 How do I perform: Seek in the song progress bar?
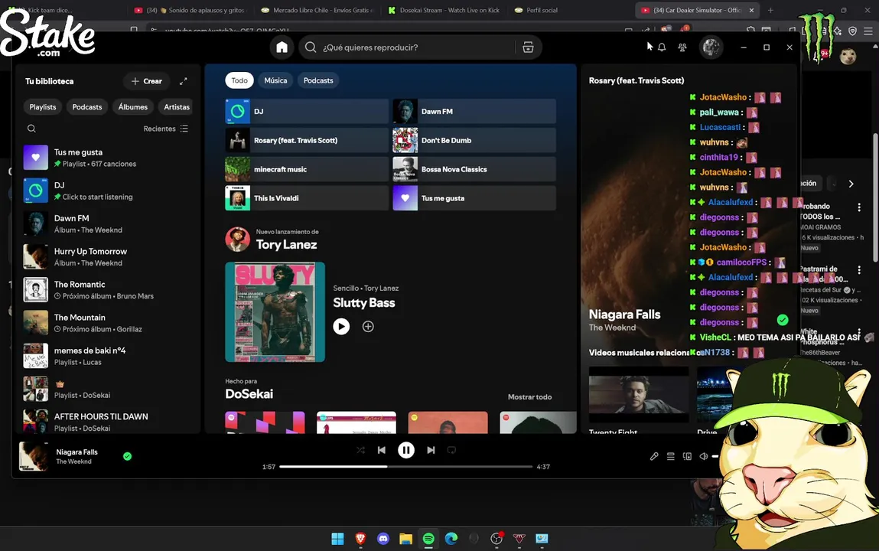point(406,466)
